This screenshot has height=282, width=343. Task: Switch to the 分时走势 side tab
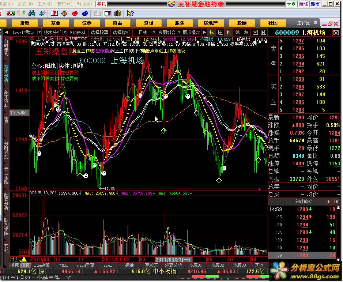6,48
